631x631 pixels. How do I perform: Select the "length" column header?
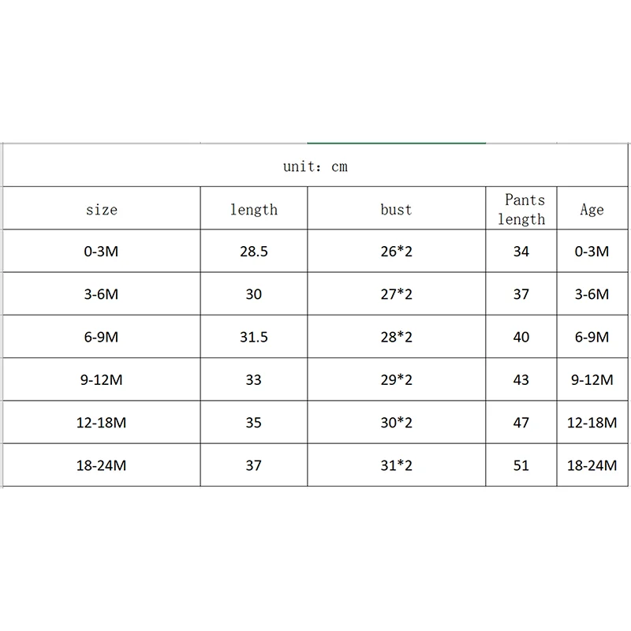click(253, 210)
